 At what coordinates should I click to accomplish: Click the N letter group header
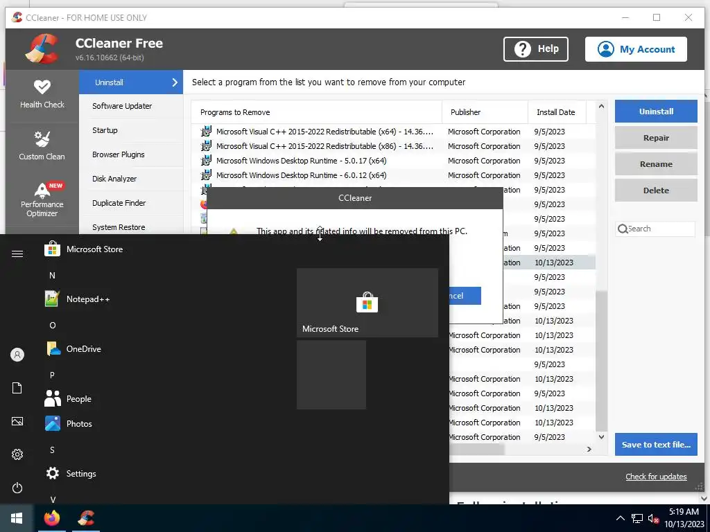point(53,275)
